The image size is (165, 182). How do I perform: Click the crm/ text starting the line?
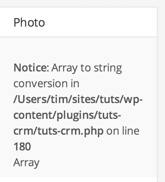(23, 131)
